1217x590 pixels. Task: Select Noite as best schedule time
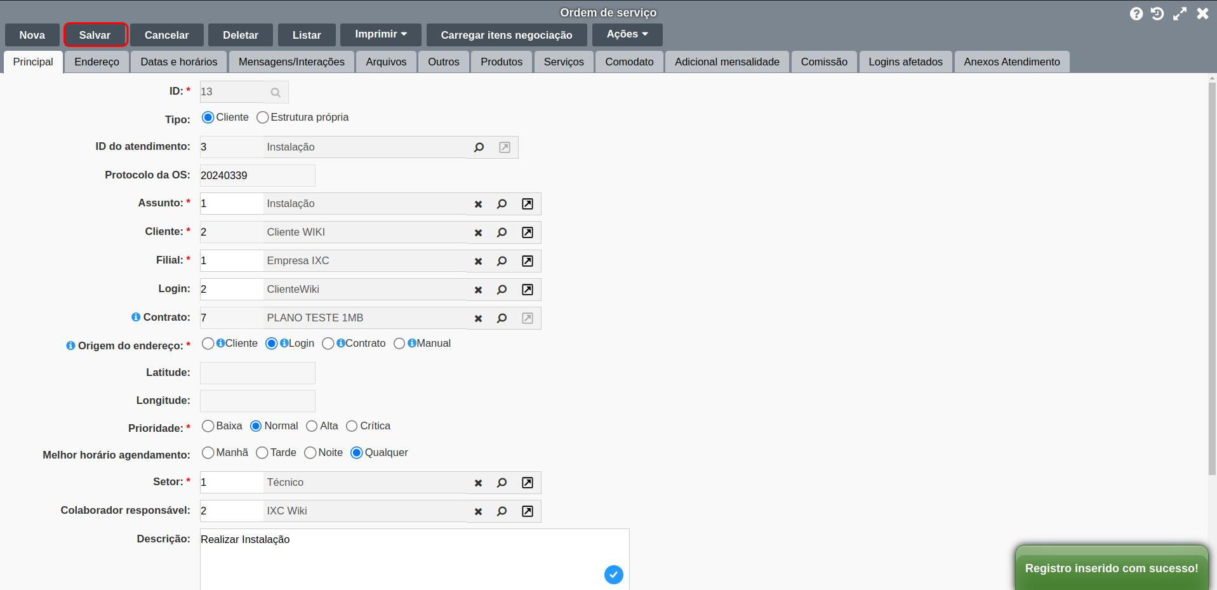[x=310, y=453]
